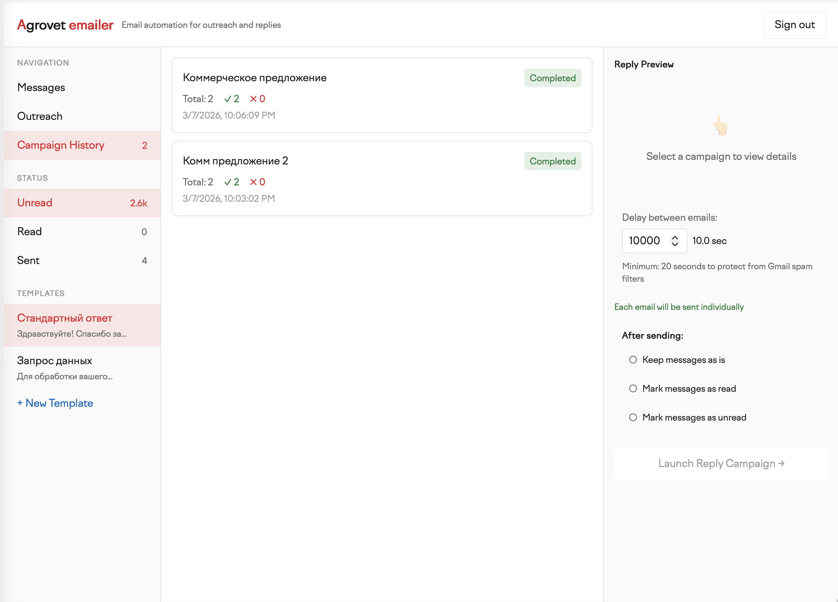Click the Campaign History count badge
This screenshot has height=602, width=838.
[144, 145]
